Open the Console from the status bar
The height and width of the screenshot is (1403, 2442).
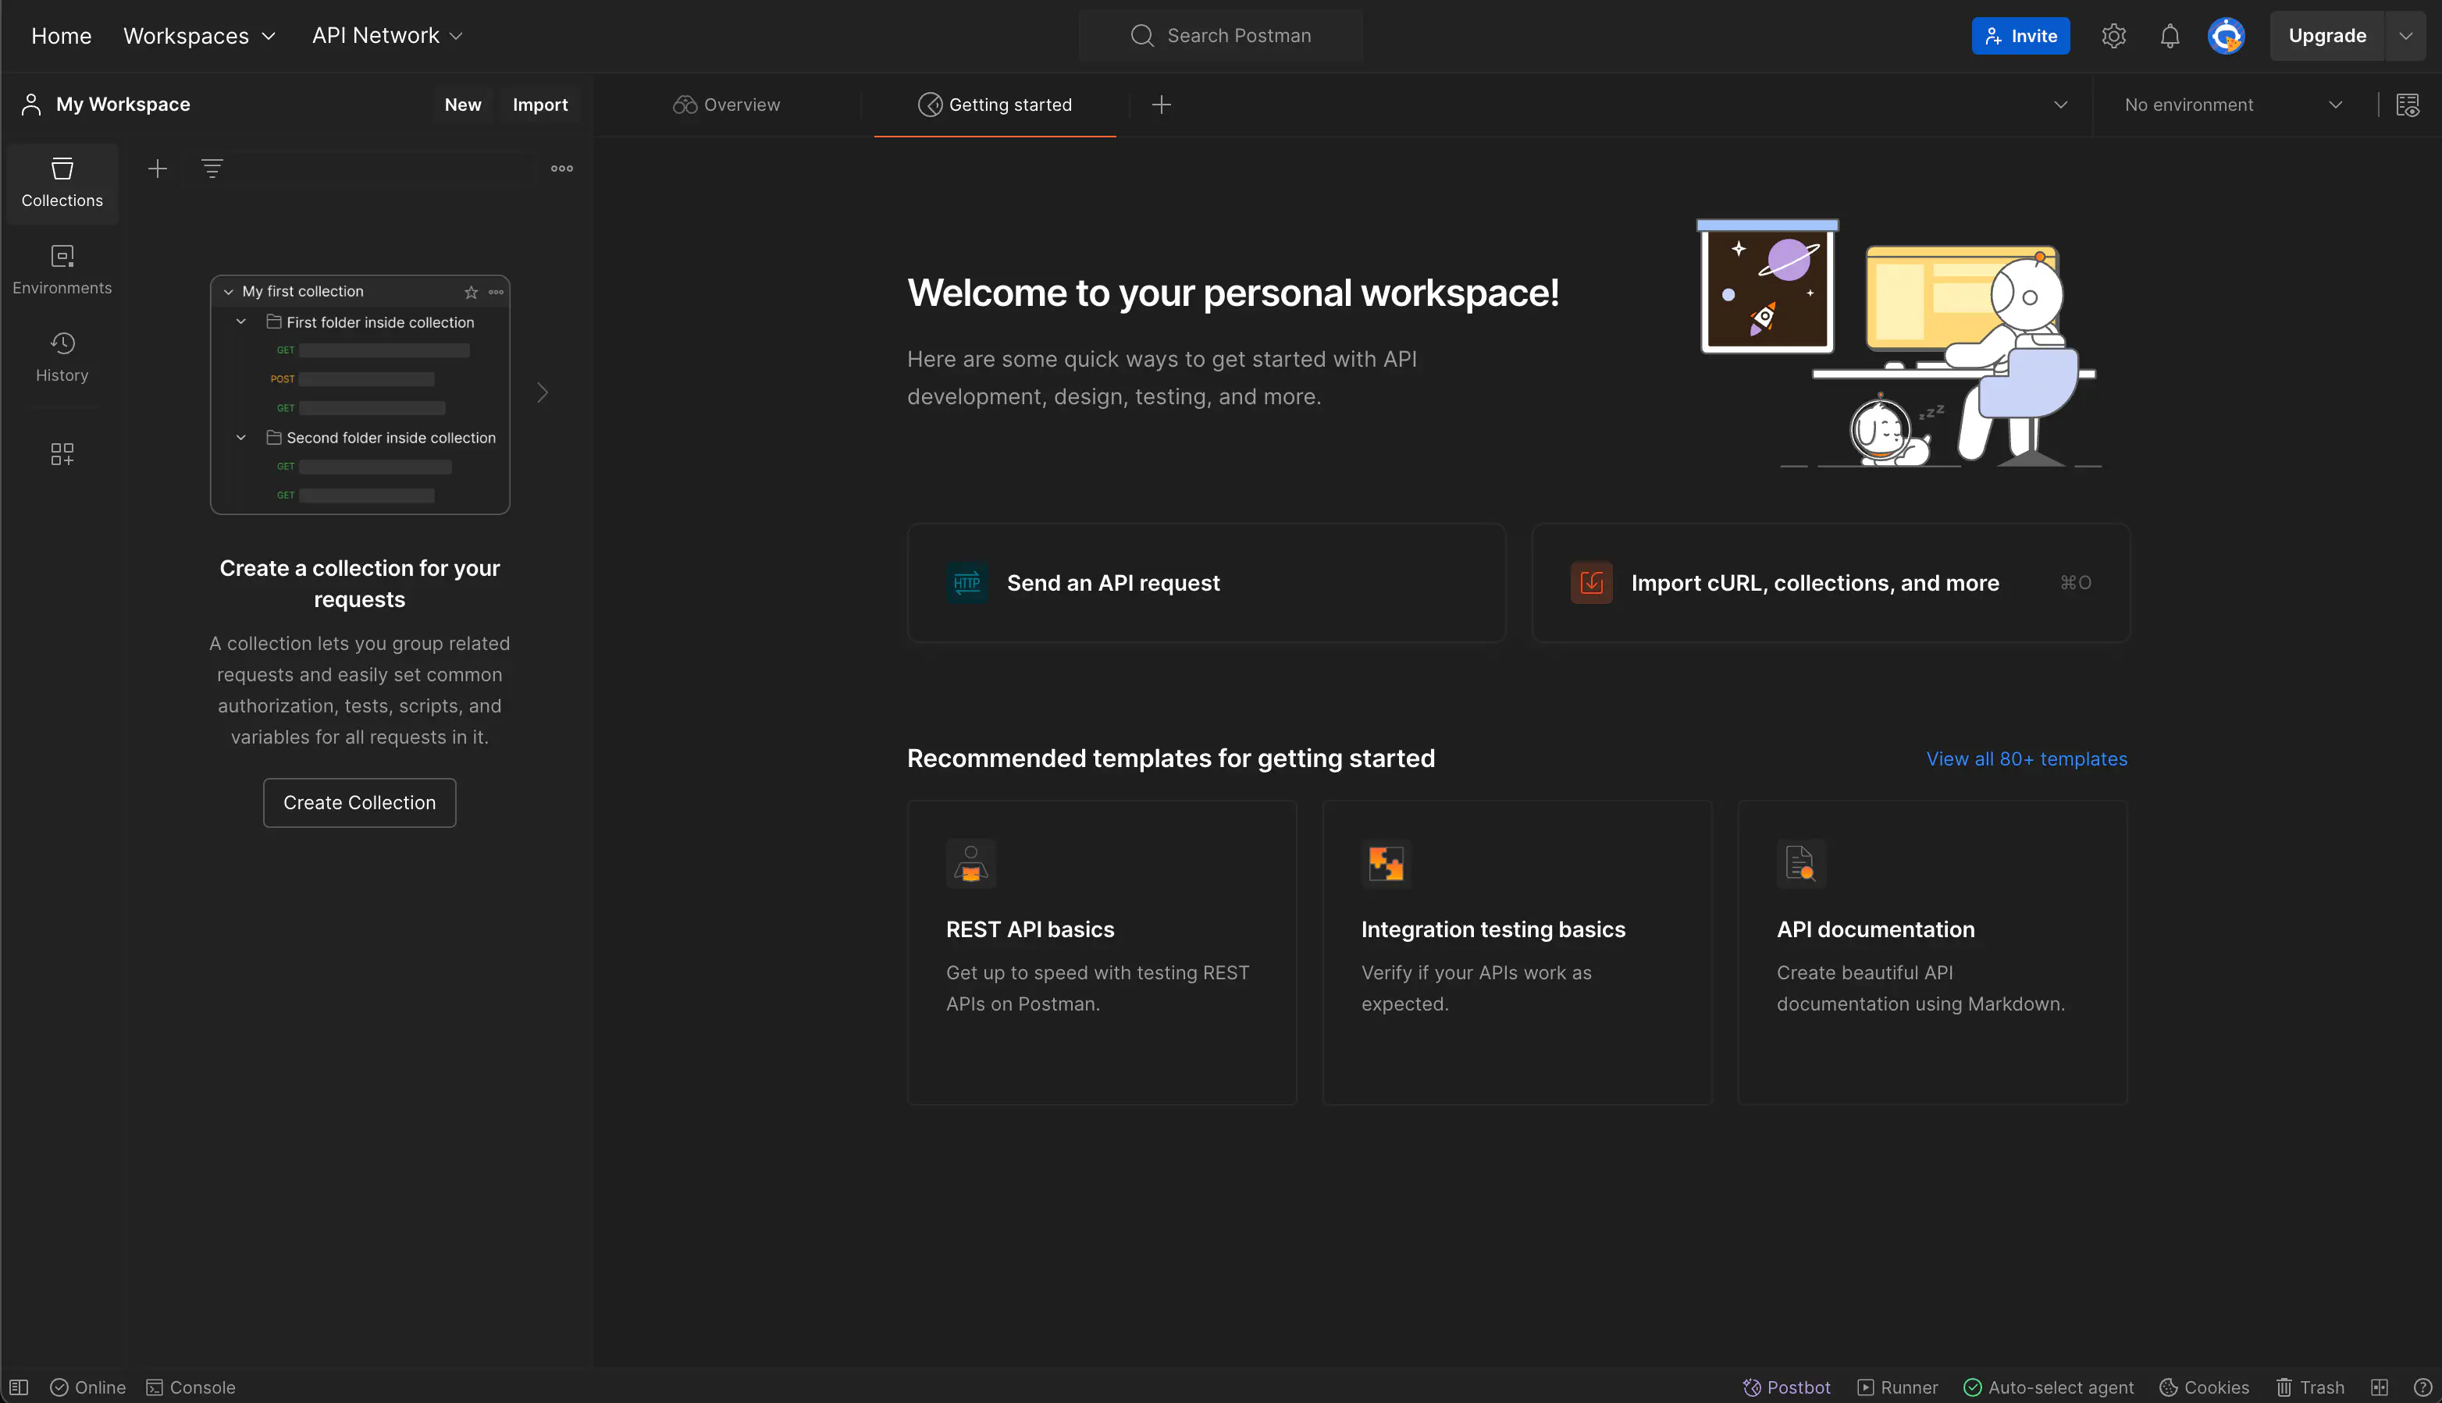click(x=191, y=1387)
